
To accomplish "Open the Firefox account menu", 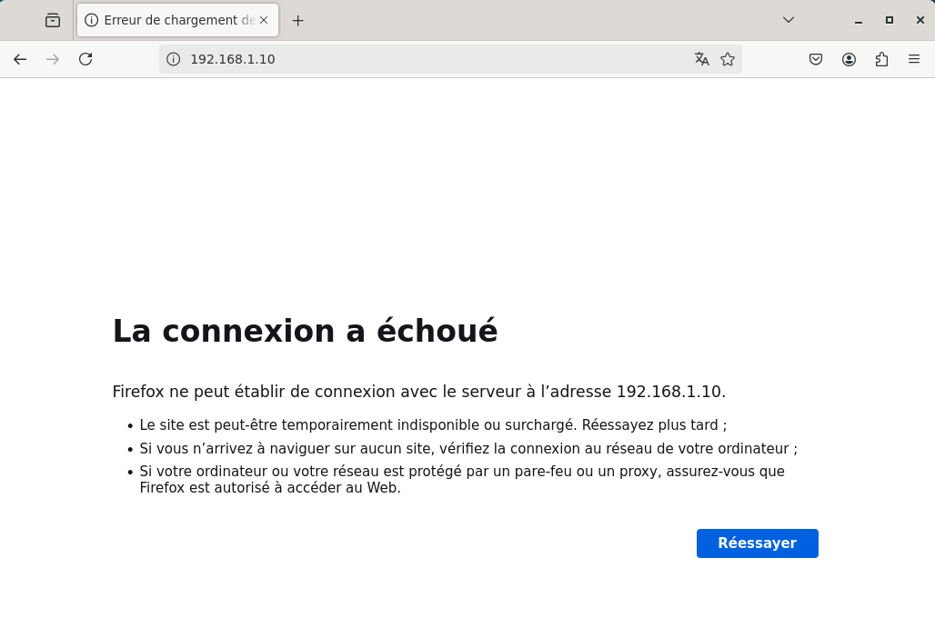I will click(x=849, y=58).
